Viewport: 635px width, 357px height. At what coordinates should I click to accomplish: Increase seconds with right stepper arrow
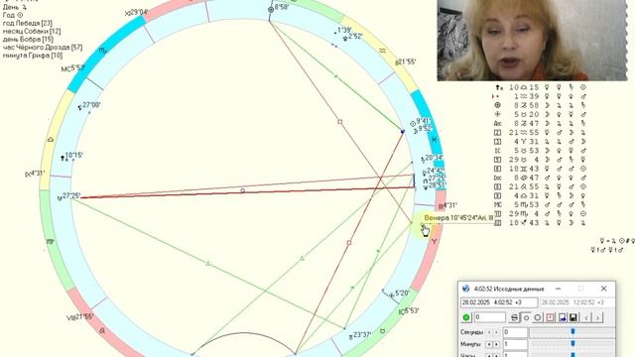(496, 332)
